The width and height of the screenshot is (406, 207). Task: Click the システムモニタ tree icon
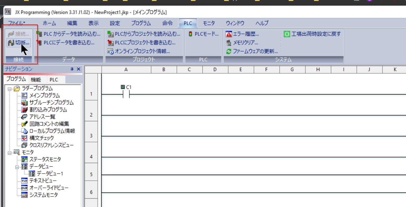click(24, 195)
